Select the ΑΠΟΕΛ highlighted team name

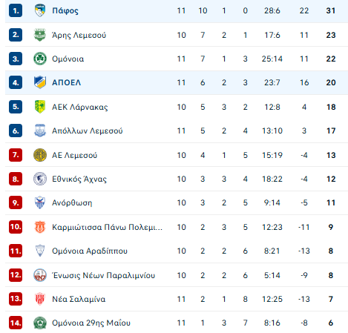pyautogui.click(x=66, y=82)
